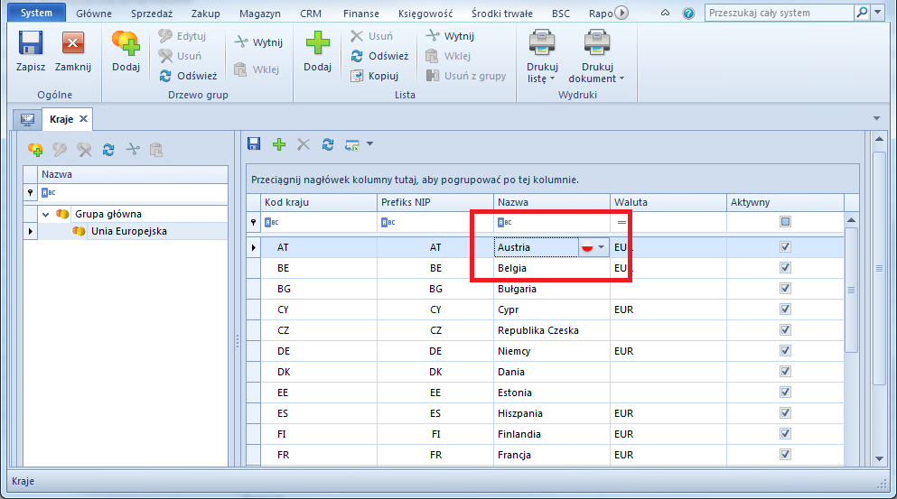Close the form with Zamknij ribbon button

click(x=72, y=51)
